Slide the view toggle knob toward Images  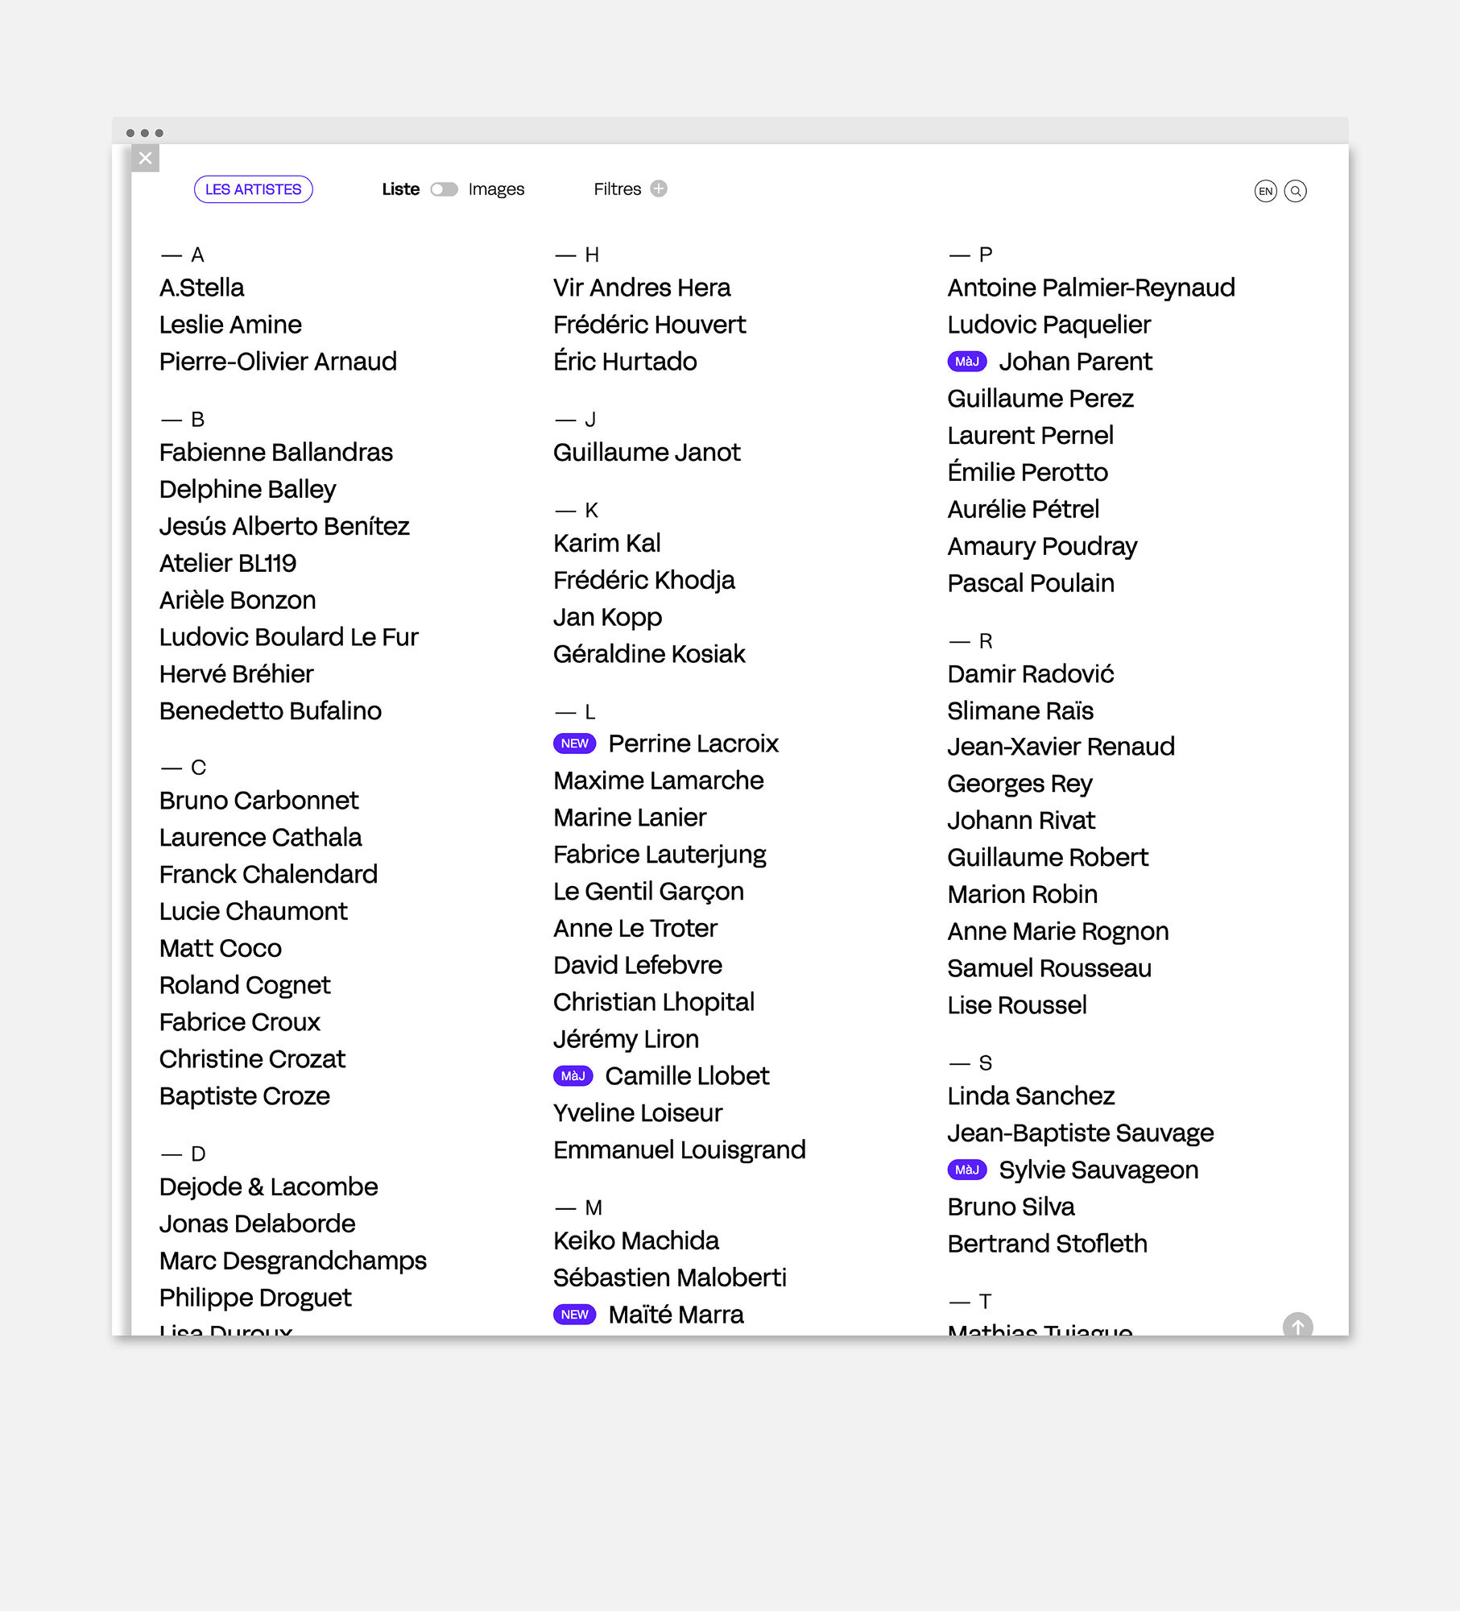point(438,188)
